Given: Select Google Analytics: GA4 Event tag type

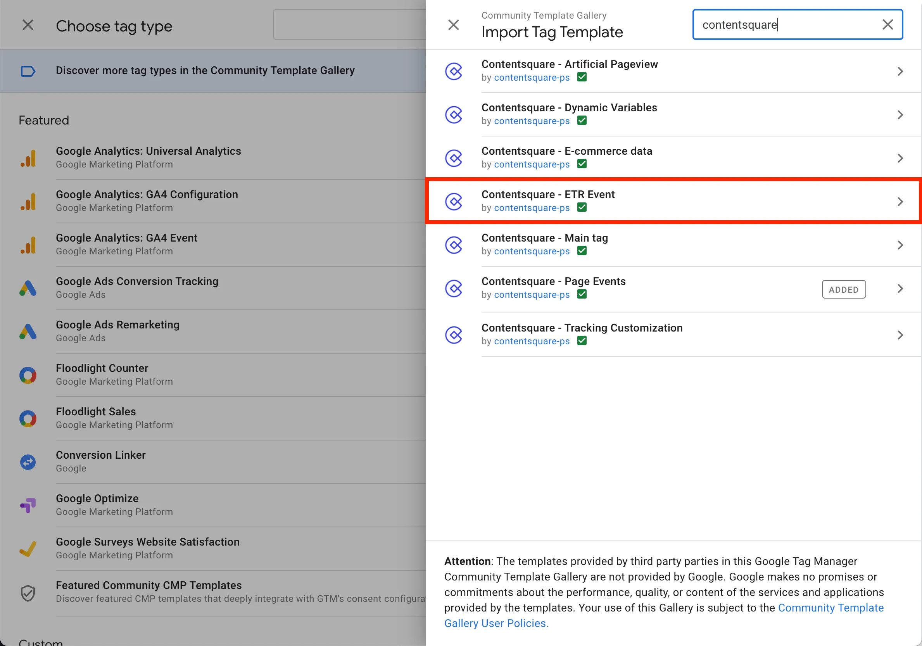Looking at the screenshot, I should (126, 238).
